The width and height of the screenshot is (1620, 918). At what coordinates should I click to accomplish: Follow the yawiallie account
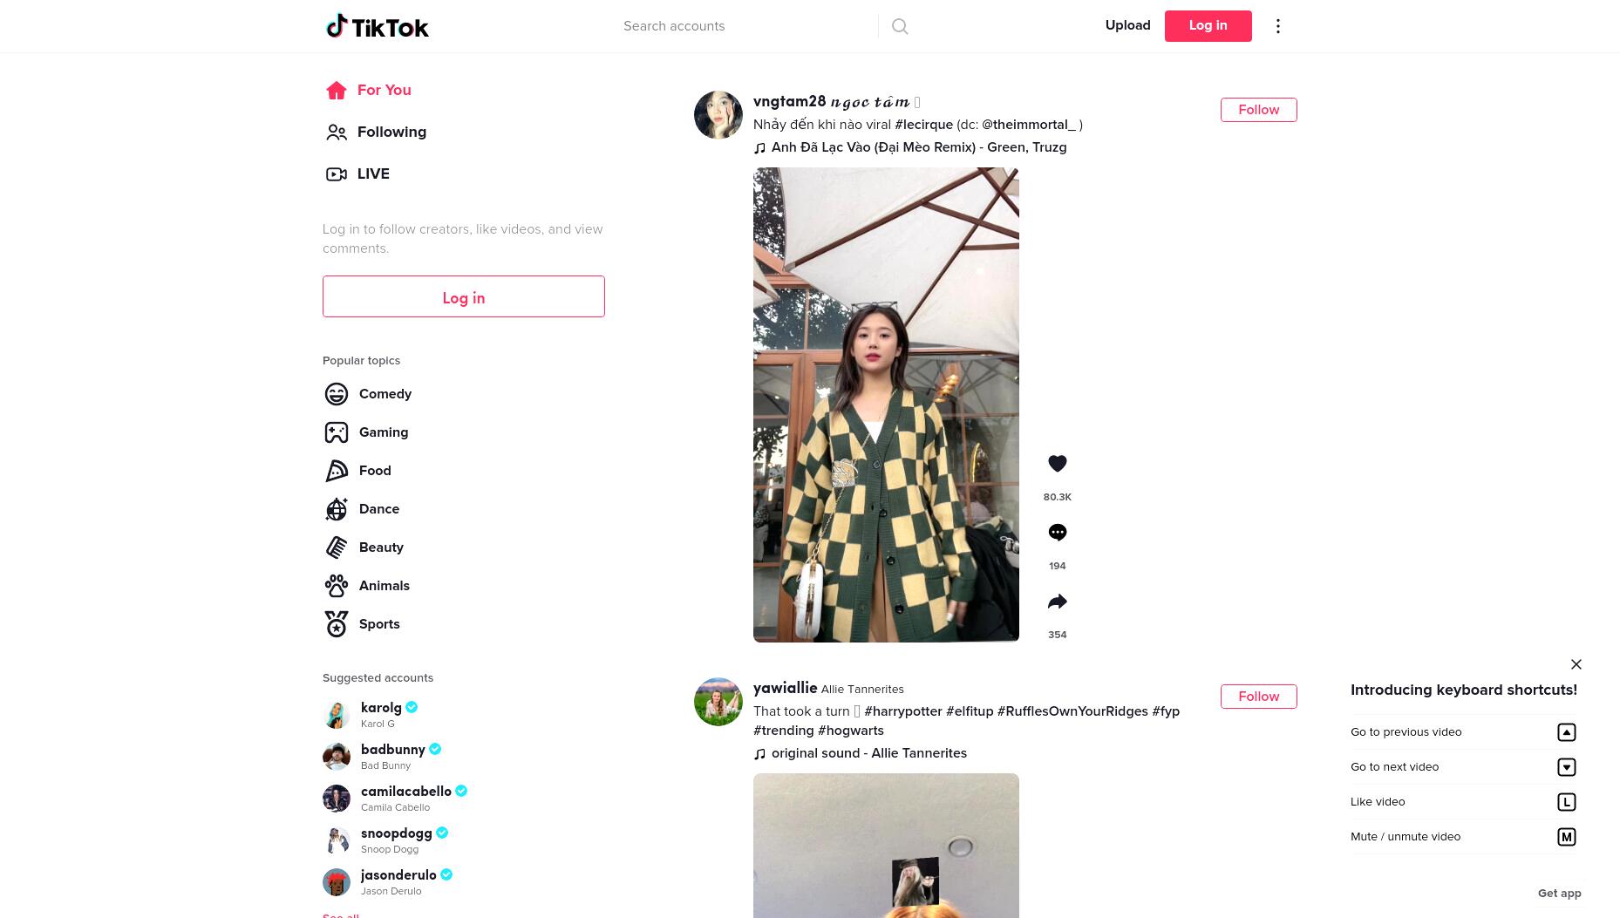coord(1258,697)
